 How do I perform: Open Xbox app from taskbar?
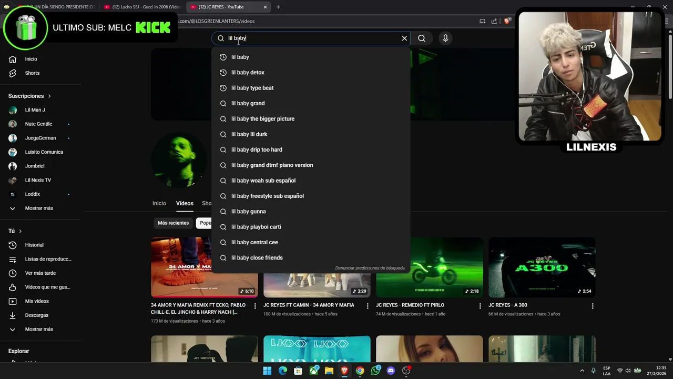313,371
